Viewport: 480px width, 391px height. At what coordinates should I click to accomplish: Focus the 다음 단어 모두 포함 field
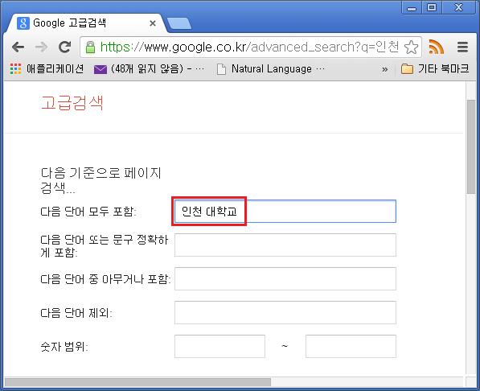(x=285, y=211)
